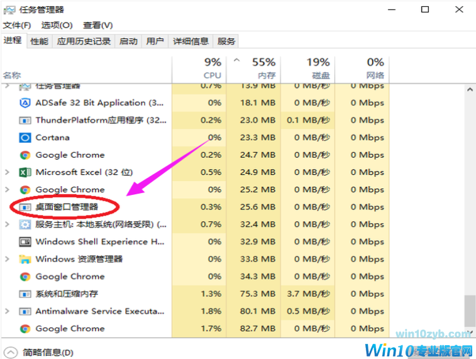Click the Chrome icon in the 25.2 MB row
476x359 pixels.
click(25, 190)
